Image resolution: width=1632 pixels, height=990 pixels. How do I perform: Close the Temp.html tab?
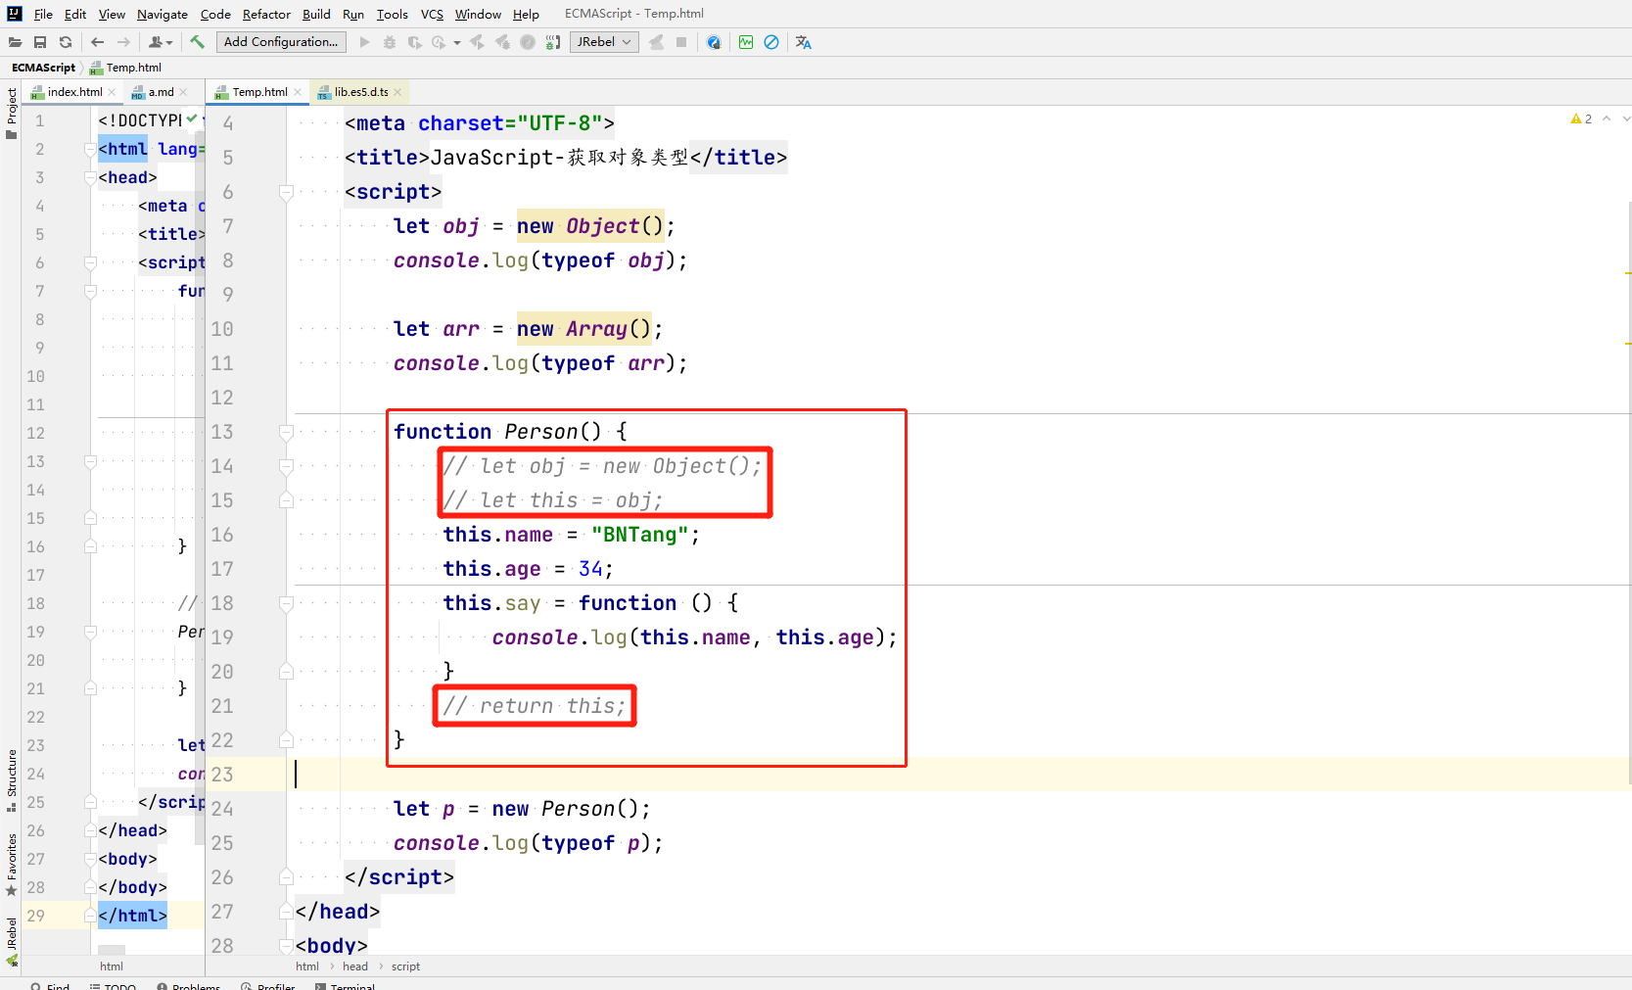[x=298, y=92]
